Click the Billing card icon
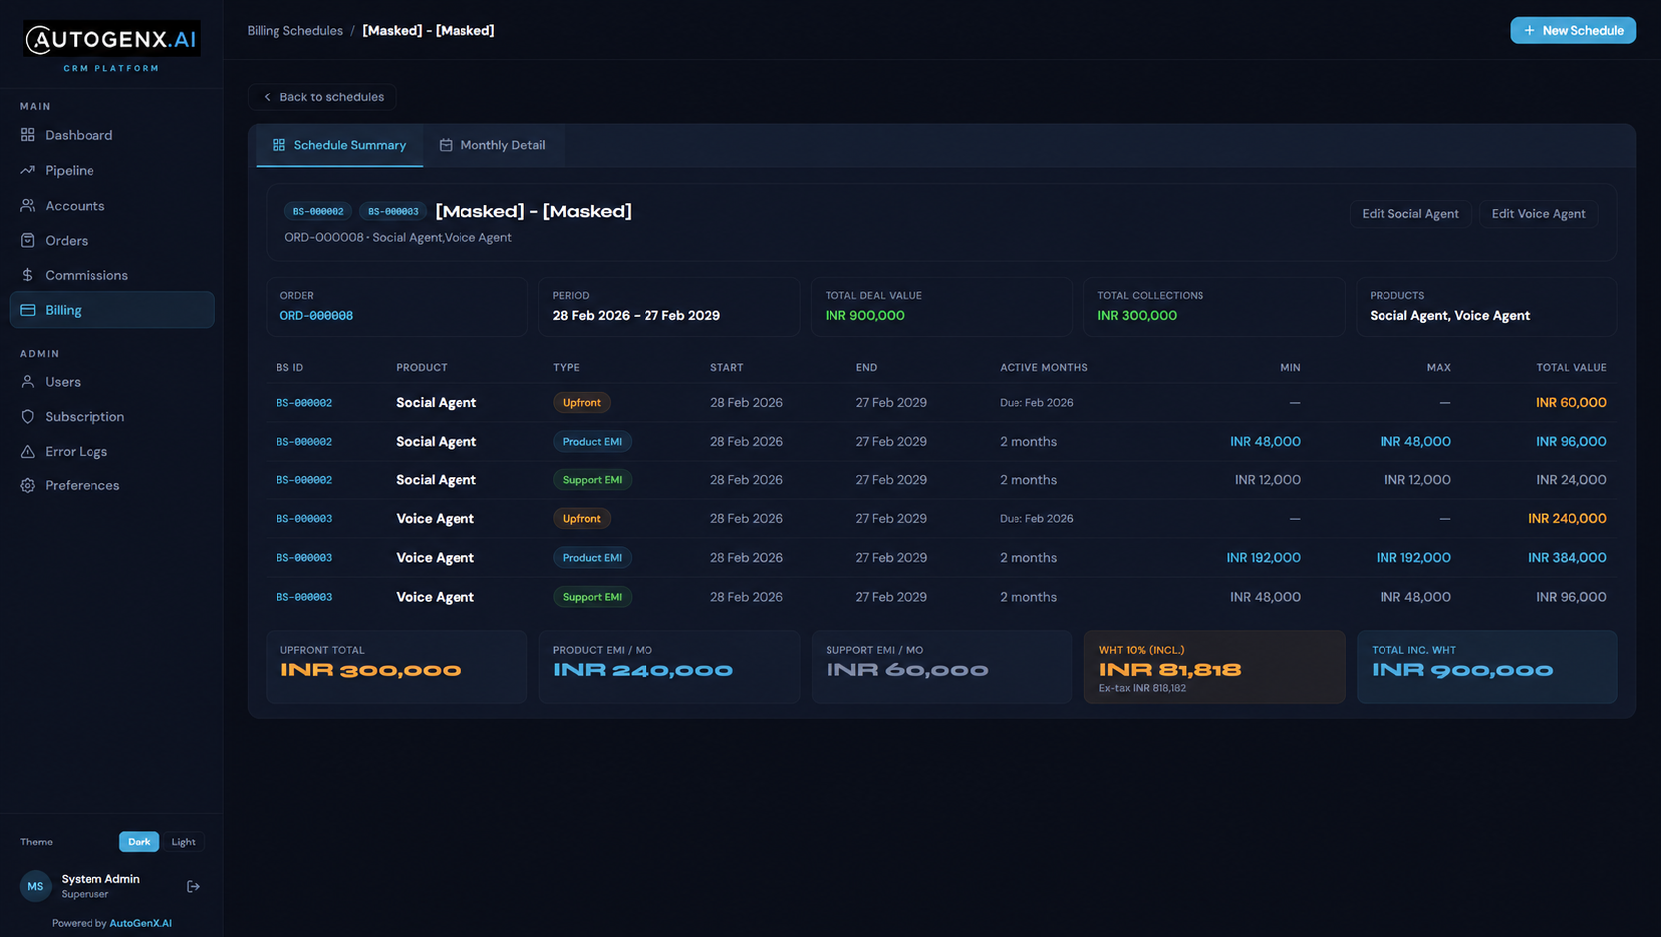This screenshot has width=1661, height=937. (28, 310)
